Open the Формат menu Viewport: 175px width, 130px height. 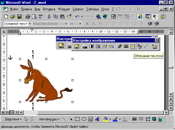(x=64, y=9)
